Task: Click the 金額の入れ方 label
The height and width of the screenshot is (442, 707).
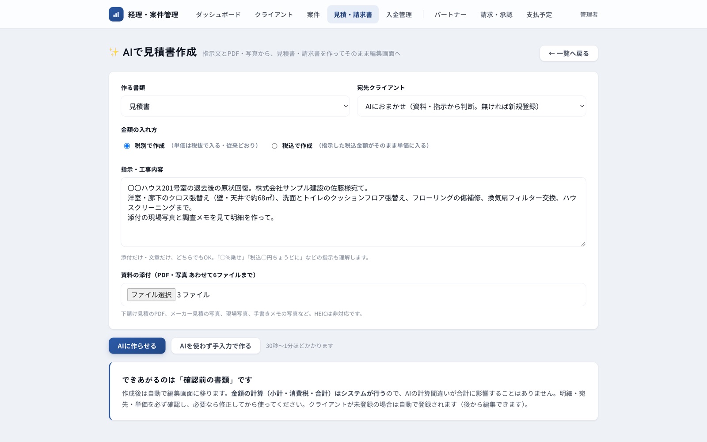Action: pos(139,130)
